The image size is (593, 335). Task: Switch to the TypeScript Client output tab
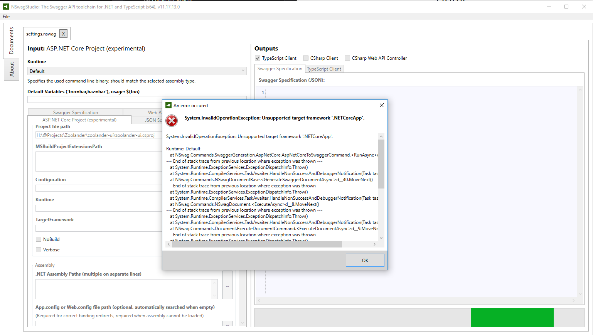point(324,69)
